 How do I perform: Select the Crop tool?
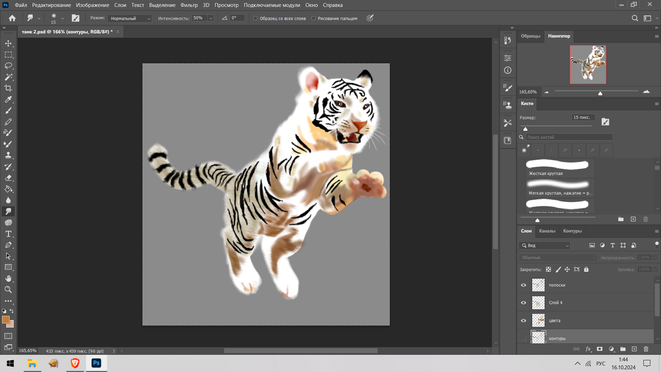click(x=8, y=88)
